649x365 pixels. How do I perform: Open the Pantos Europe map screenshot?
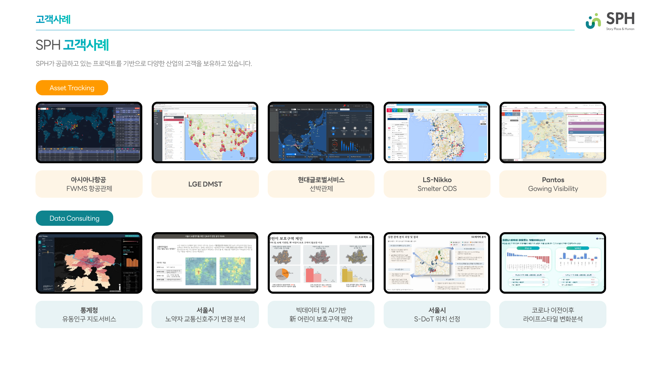coord(553,132)
